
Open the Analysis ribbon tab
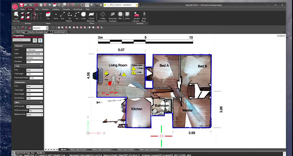coord(46,9)
